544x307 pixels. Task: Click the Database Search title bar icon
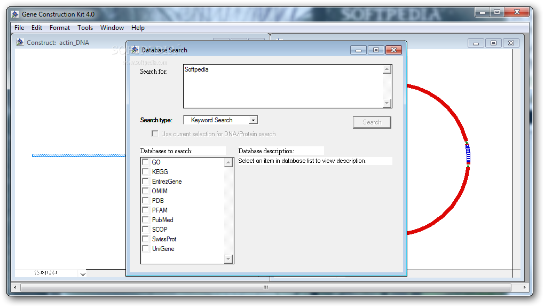[x=135, y=50]
